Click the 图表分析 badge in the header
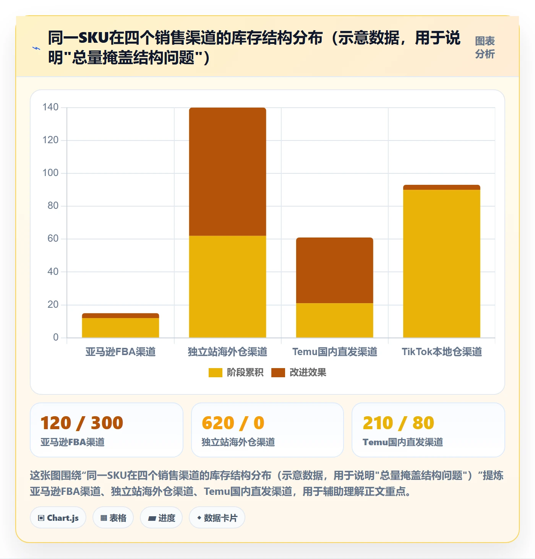535x559 pixels. click(x=485, y=48)
